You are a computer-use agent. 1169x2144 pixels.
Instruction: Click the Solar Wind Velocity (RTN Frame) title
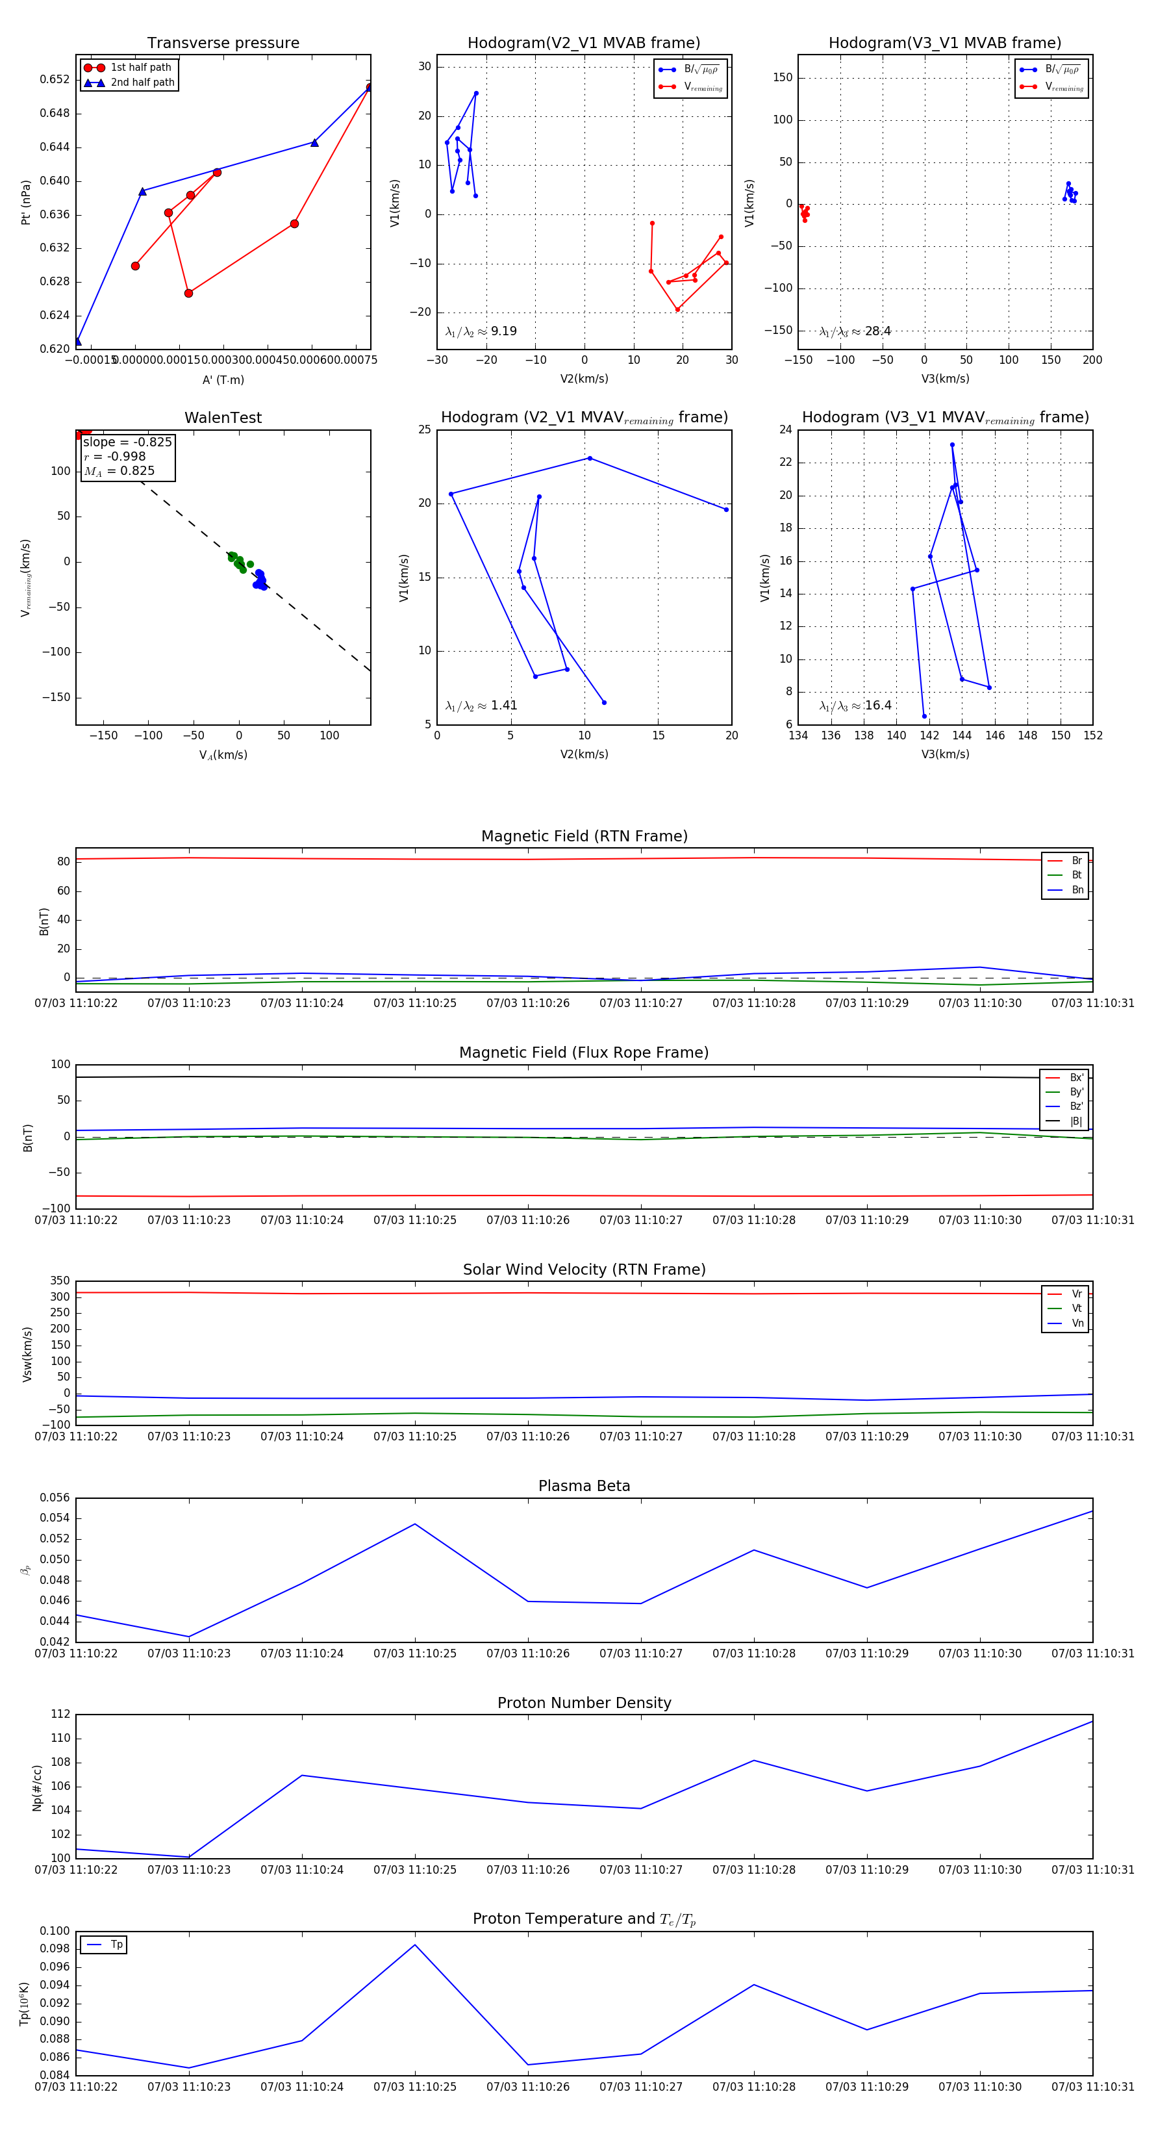[584, 1270]
